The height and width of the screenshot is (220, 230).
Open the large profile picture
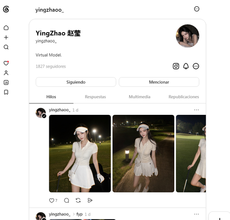188,36
